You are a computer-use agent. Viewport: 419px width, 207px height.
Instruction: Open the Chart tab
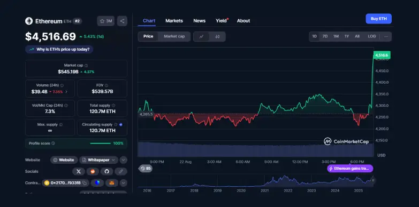[x=149, y=21]
